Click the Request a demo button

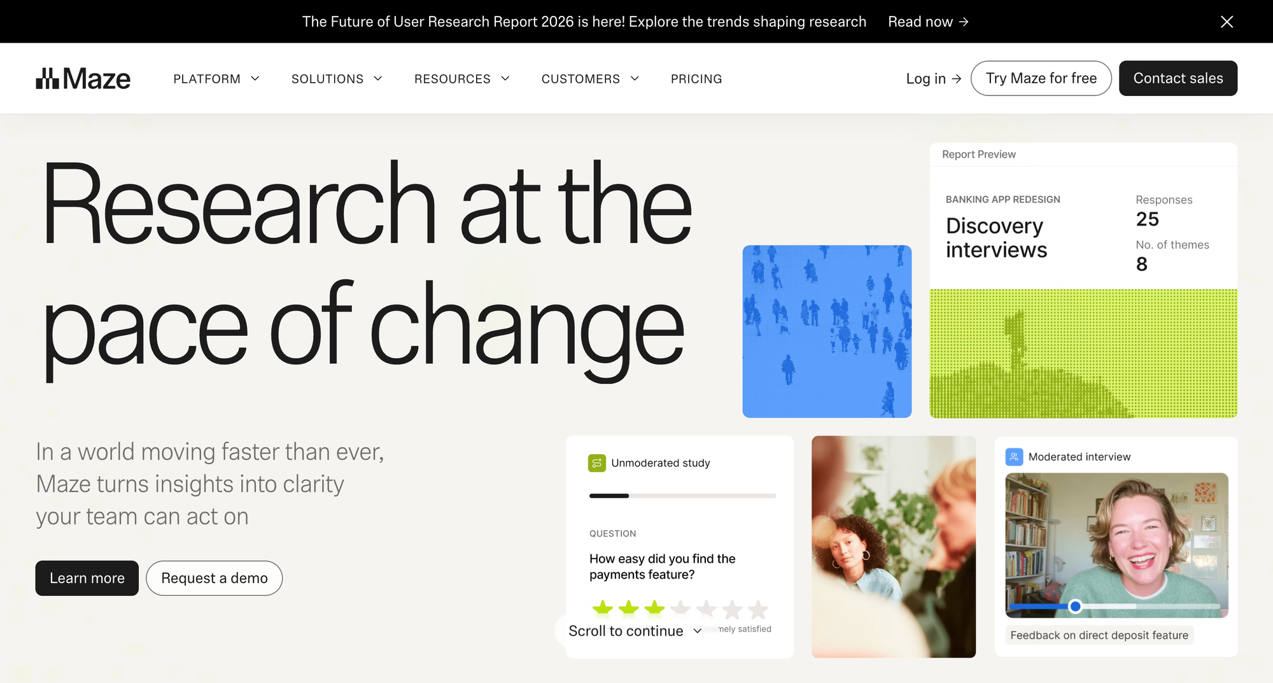tap(215, 578)
